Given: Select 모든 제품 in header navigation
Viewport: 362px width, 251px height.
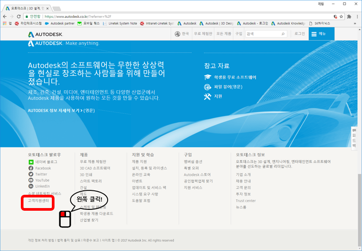Looking at the screenshot, I should point(224,34).
